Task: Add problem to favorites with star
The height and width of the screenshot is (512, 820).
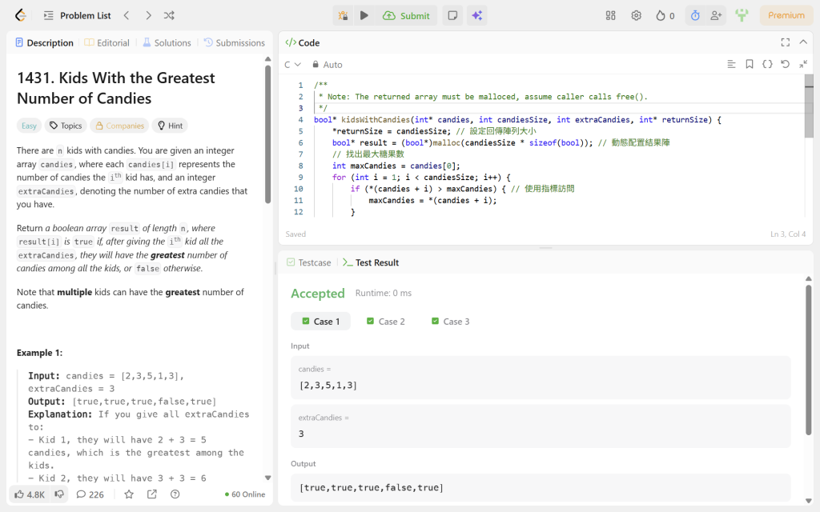Action: [129, 494]
